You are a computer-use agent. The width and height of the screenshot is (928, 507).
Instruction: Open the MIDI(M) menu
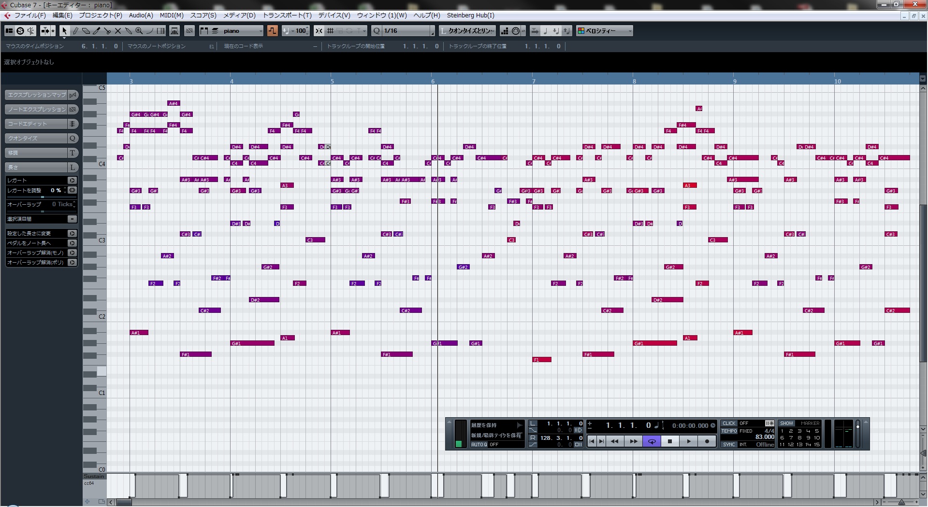[172, 15]
